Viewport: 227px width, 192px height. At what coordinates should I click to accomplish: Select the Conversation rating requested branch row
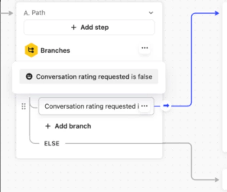(96, 106)
